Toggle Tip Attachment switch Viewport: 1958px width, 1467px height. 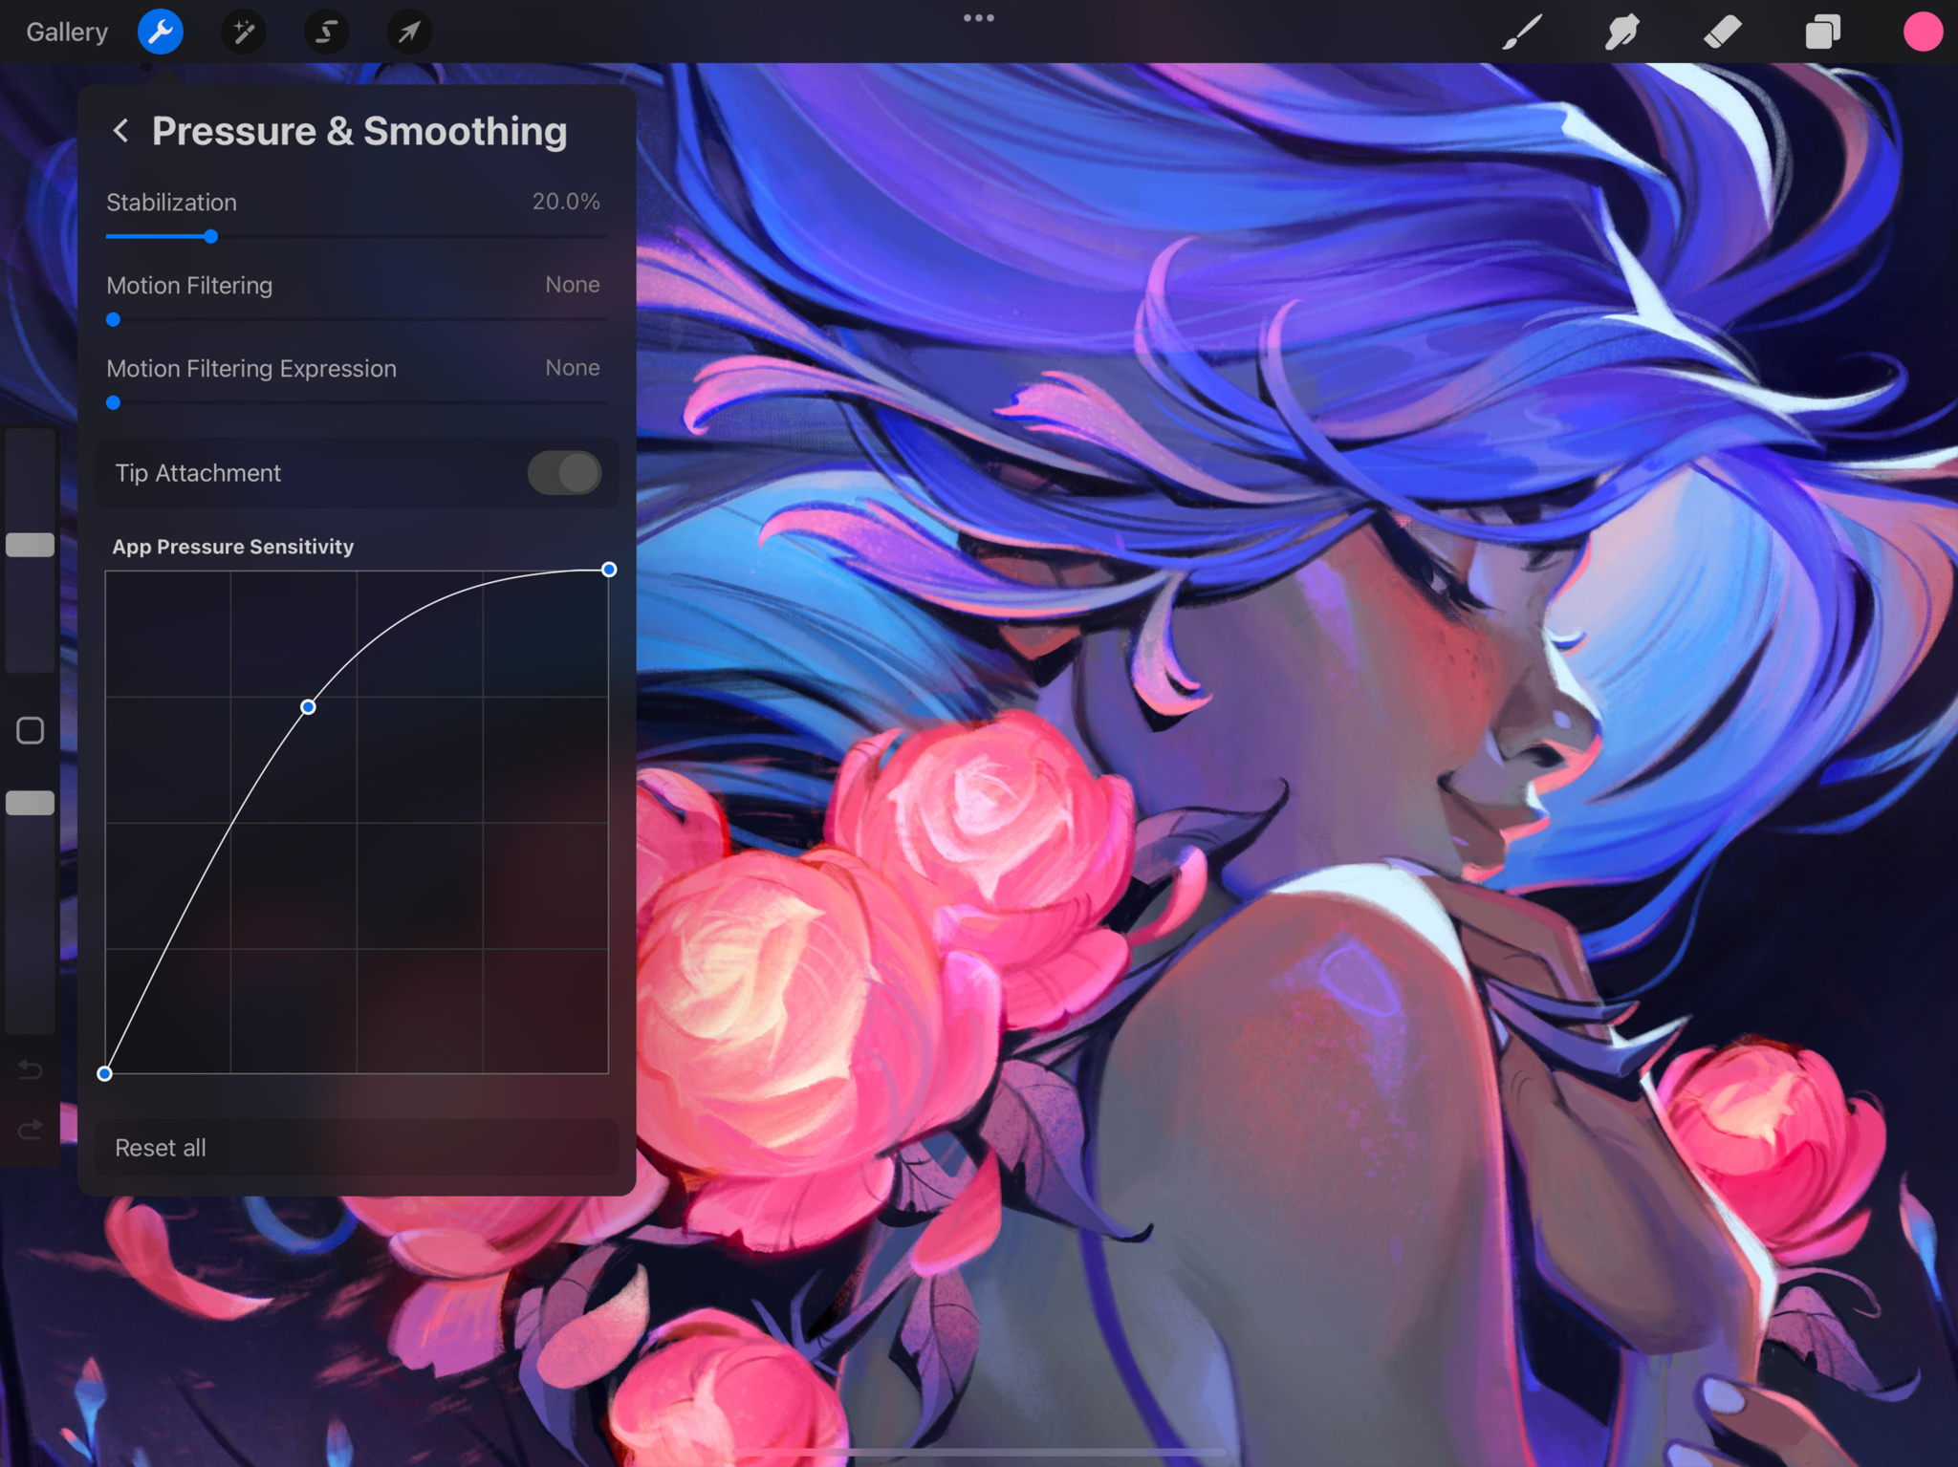coord(564,473)
